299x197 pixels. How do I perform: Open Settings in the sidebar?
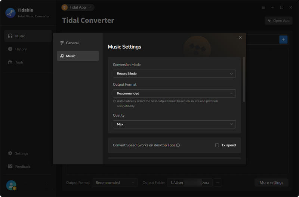28,153
